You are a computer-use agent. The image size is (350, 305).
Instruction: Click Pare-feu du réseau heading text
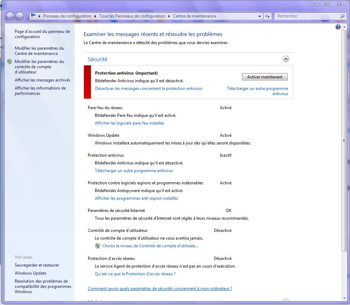coord(105,108)
